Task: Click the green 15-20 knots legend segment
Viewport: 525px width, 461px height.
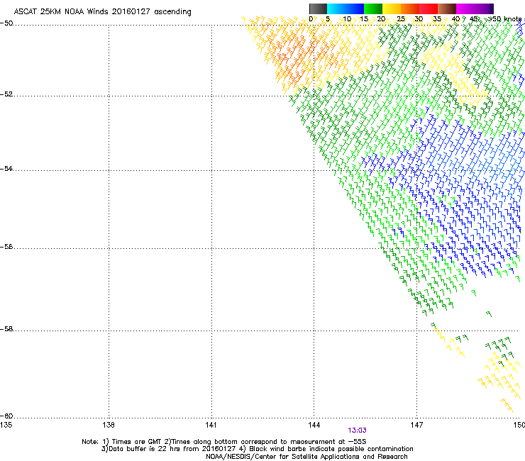Action: pos(373,9)
